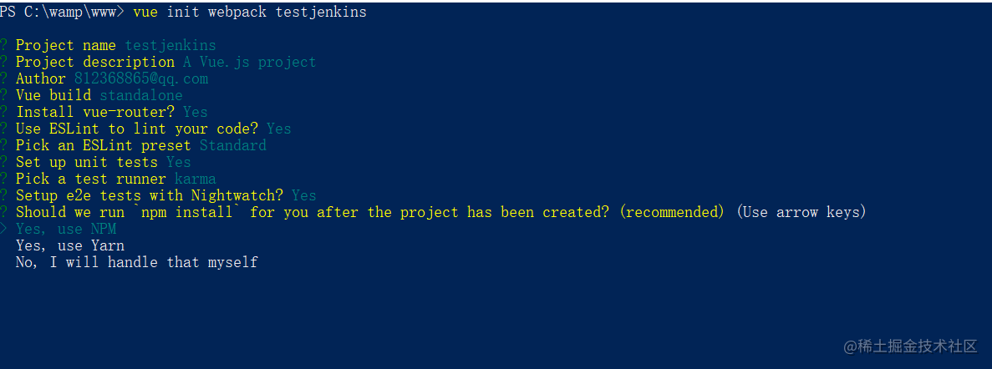Click the "(Use arrow keys)" hint text
The width and height of the screenshot is (992, 369).
pos(801,212)
